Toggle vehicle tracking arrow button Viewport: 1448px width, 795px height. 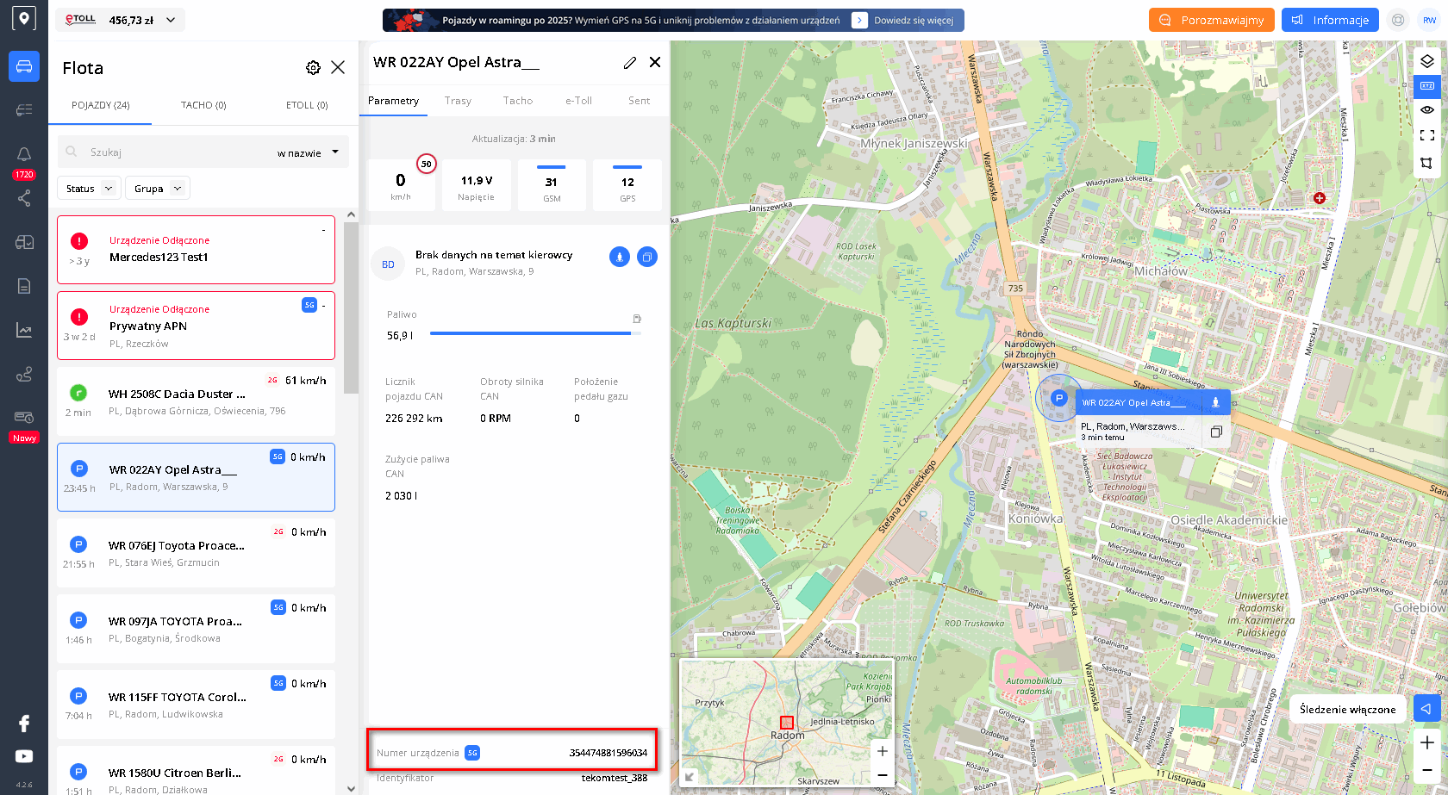coord(1426,709)
